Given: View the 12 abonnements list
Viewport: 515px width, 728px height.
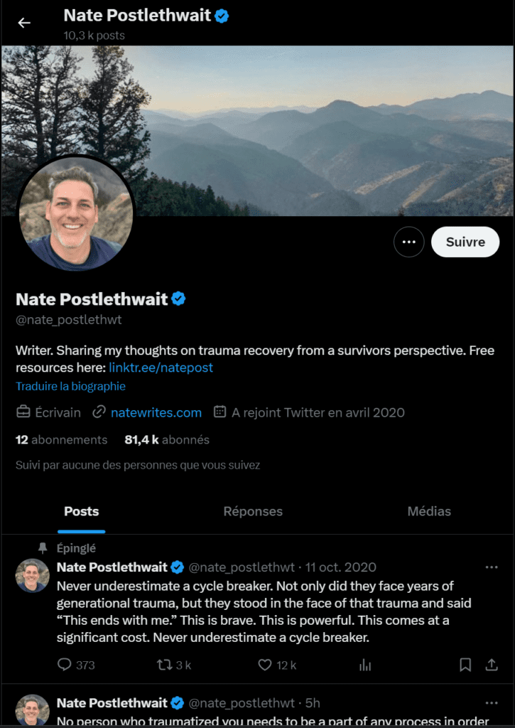Looking at the screenshot, I should coord(61,439).
